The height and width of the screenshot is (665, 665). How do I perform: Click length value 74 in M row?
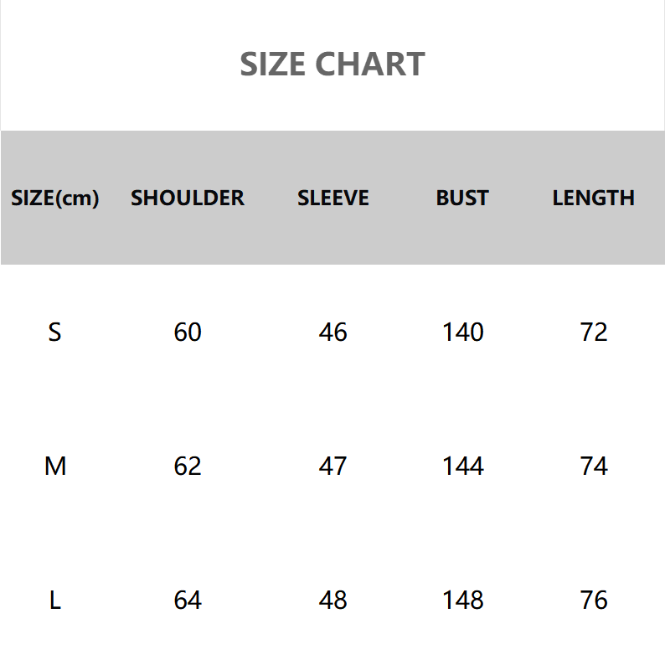(x=593, y=466)
